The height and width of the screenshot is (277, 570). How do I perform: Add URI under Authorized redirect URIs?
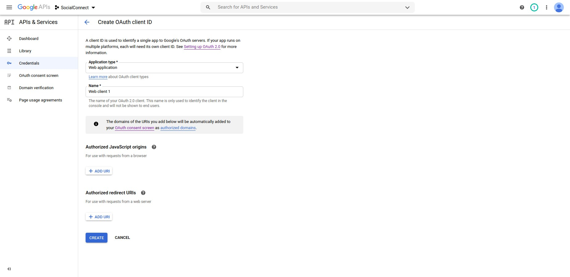(99, 217)
